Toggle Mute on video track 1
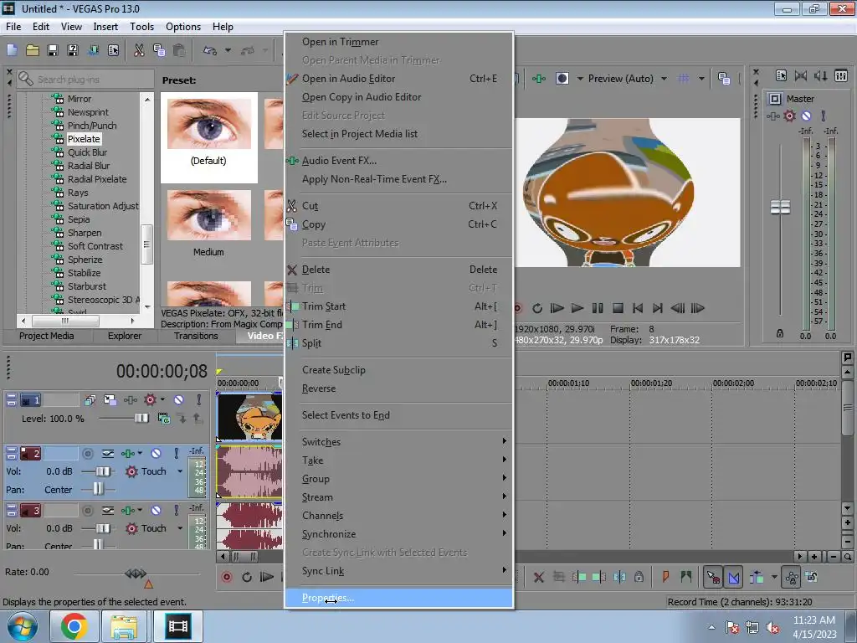 point(179,399)
